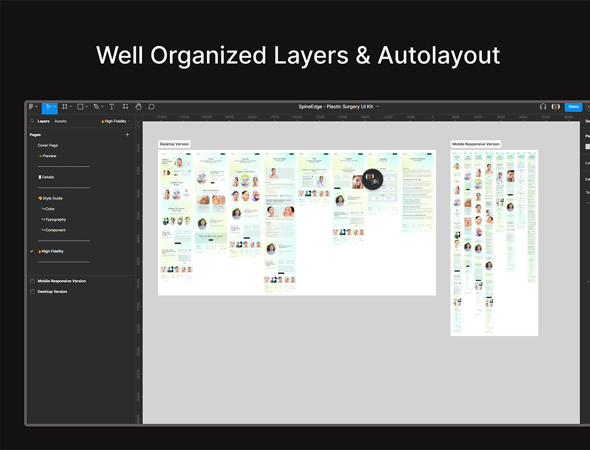Search layers with the magnifier icon

tap(32, 121)
